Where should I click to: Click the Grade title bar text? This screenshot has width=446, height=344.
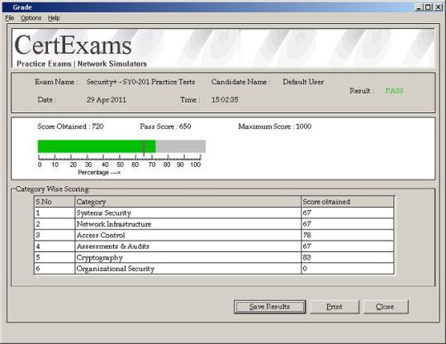pyautogui.click(x=22, y=7)
